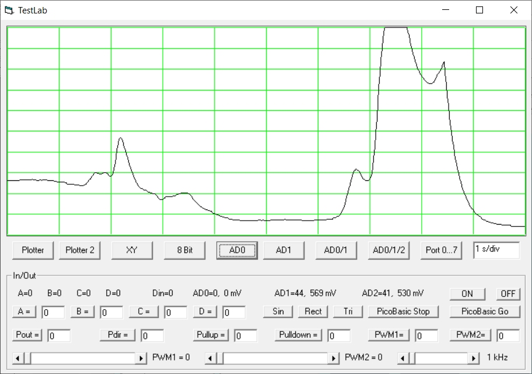Click the 1 s/div timebase field

(496, 250)
